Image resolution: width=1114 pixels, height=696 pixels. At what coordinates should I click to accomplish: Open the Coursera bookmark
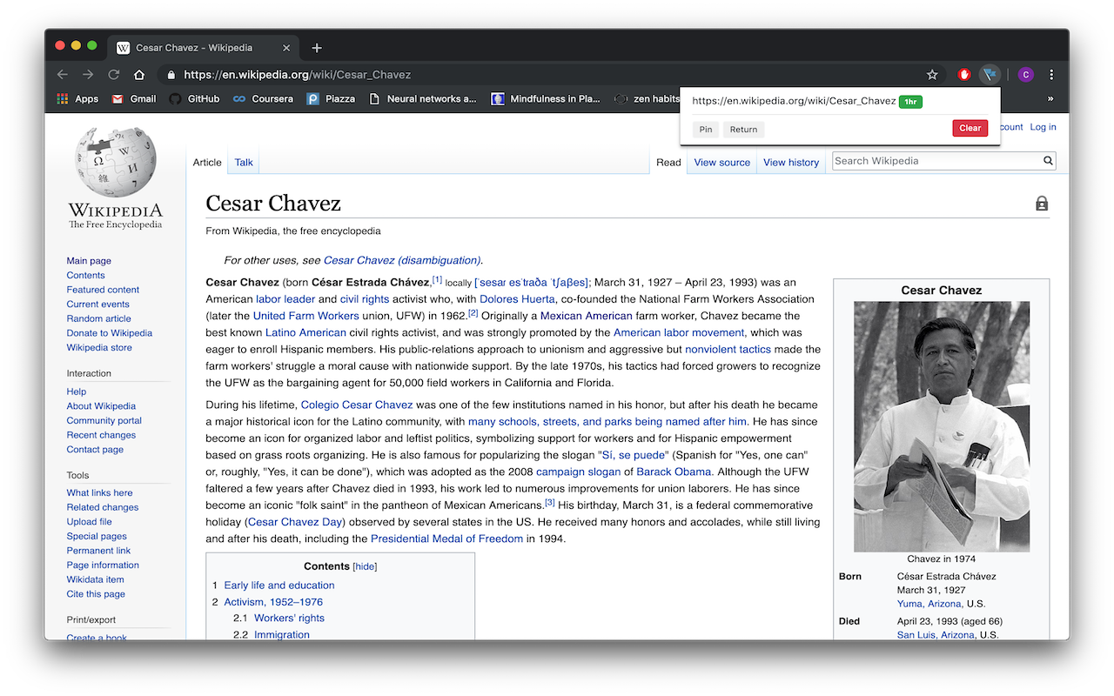pyautogui.click(x=263, y=98)
